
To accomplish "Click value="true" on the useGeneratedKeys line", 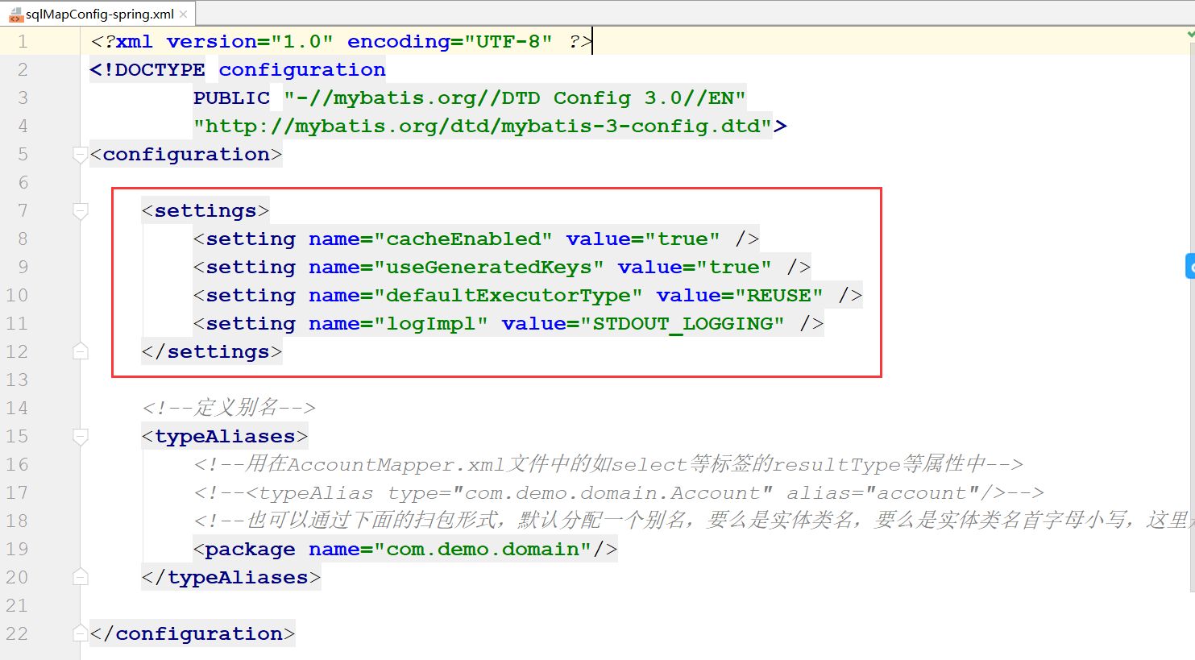I will pyautogui.click(x=695, y=268).
